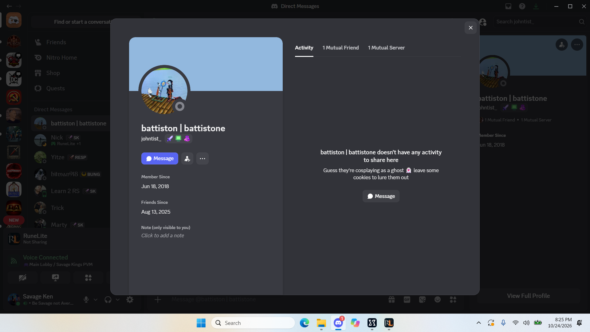Open the 1 Mutual Friend tab

click(x=340, y=48)
